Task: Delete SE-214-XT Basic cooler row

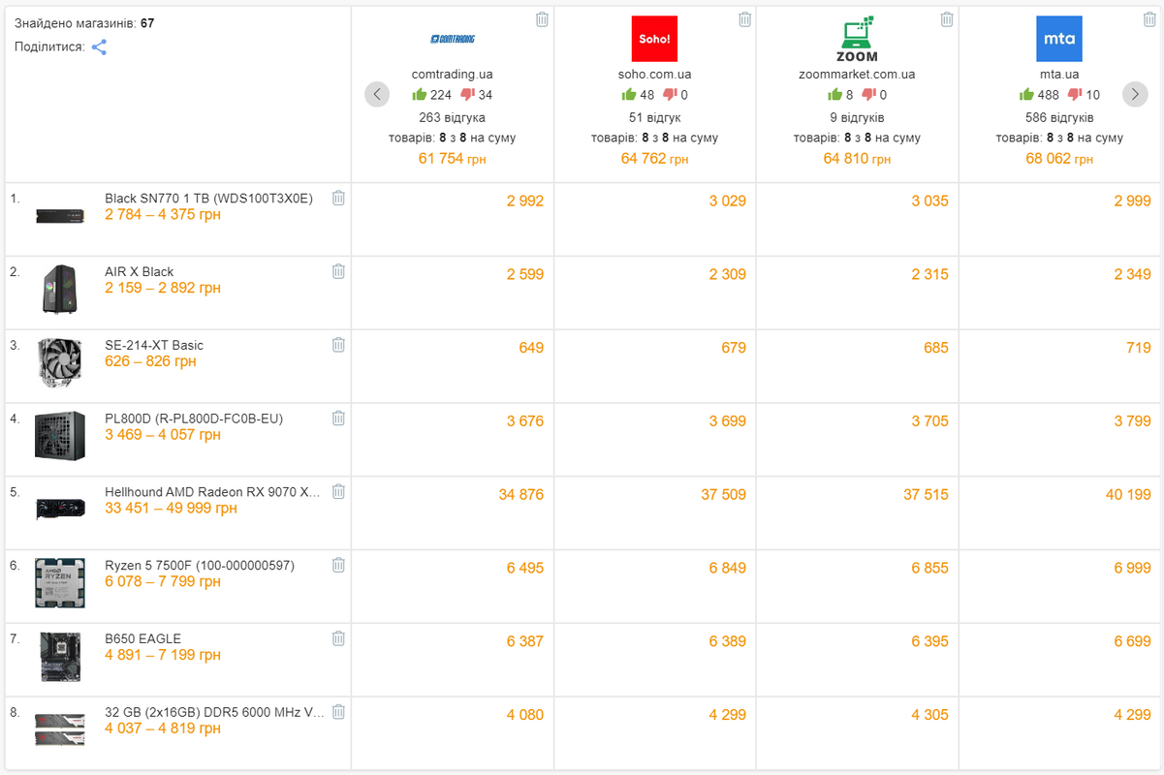Action: (x=338, y=345)
